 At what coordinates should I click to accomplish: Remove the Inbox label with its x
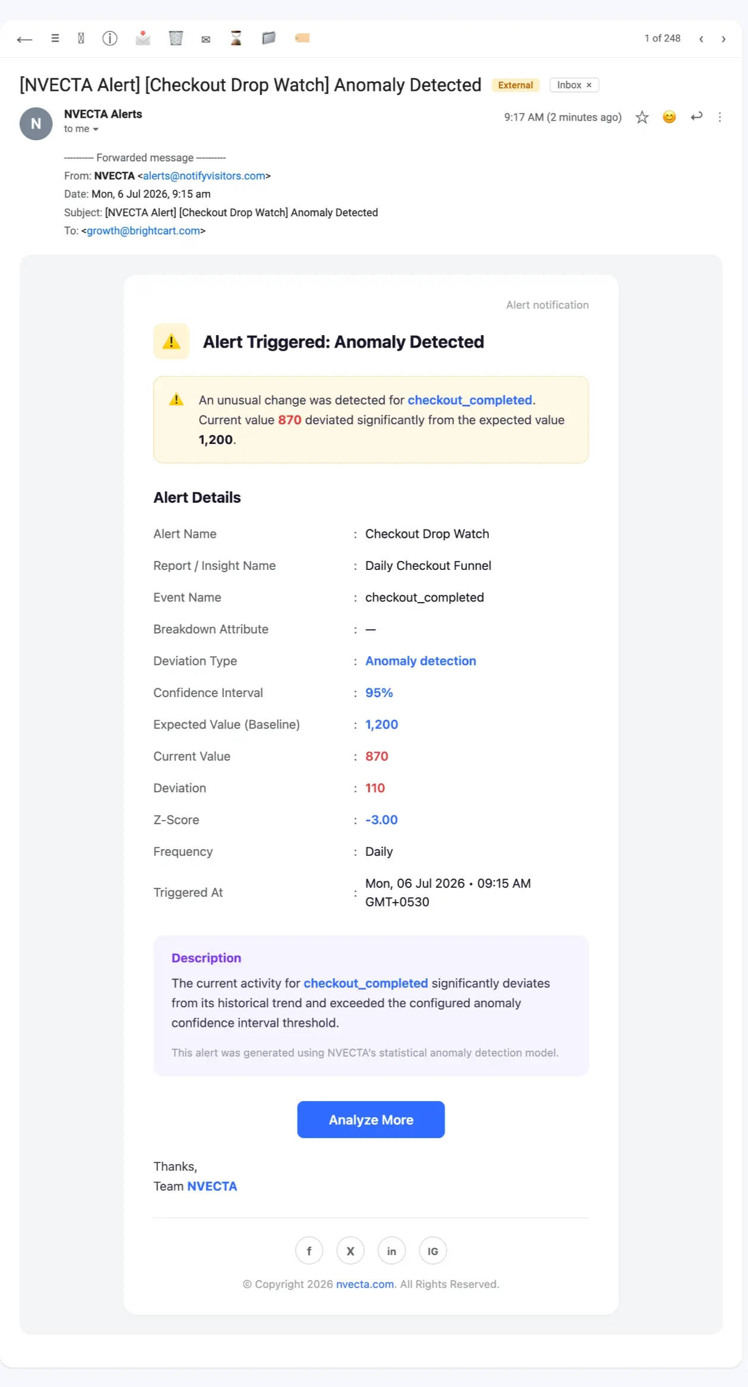[589, 85]
